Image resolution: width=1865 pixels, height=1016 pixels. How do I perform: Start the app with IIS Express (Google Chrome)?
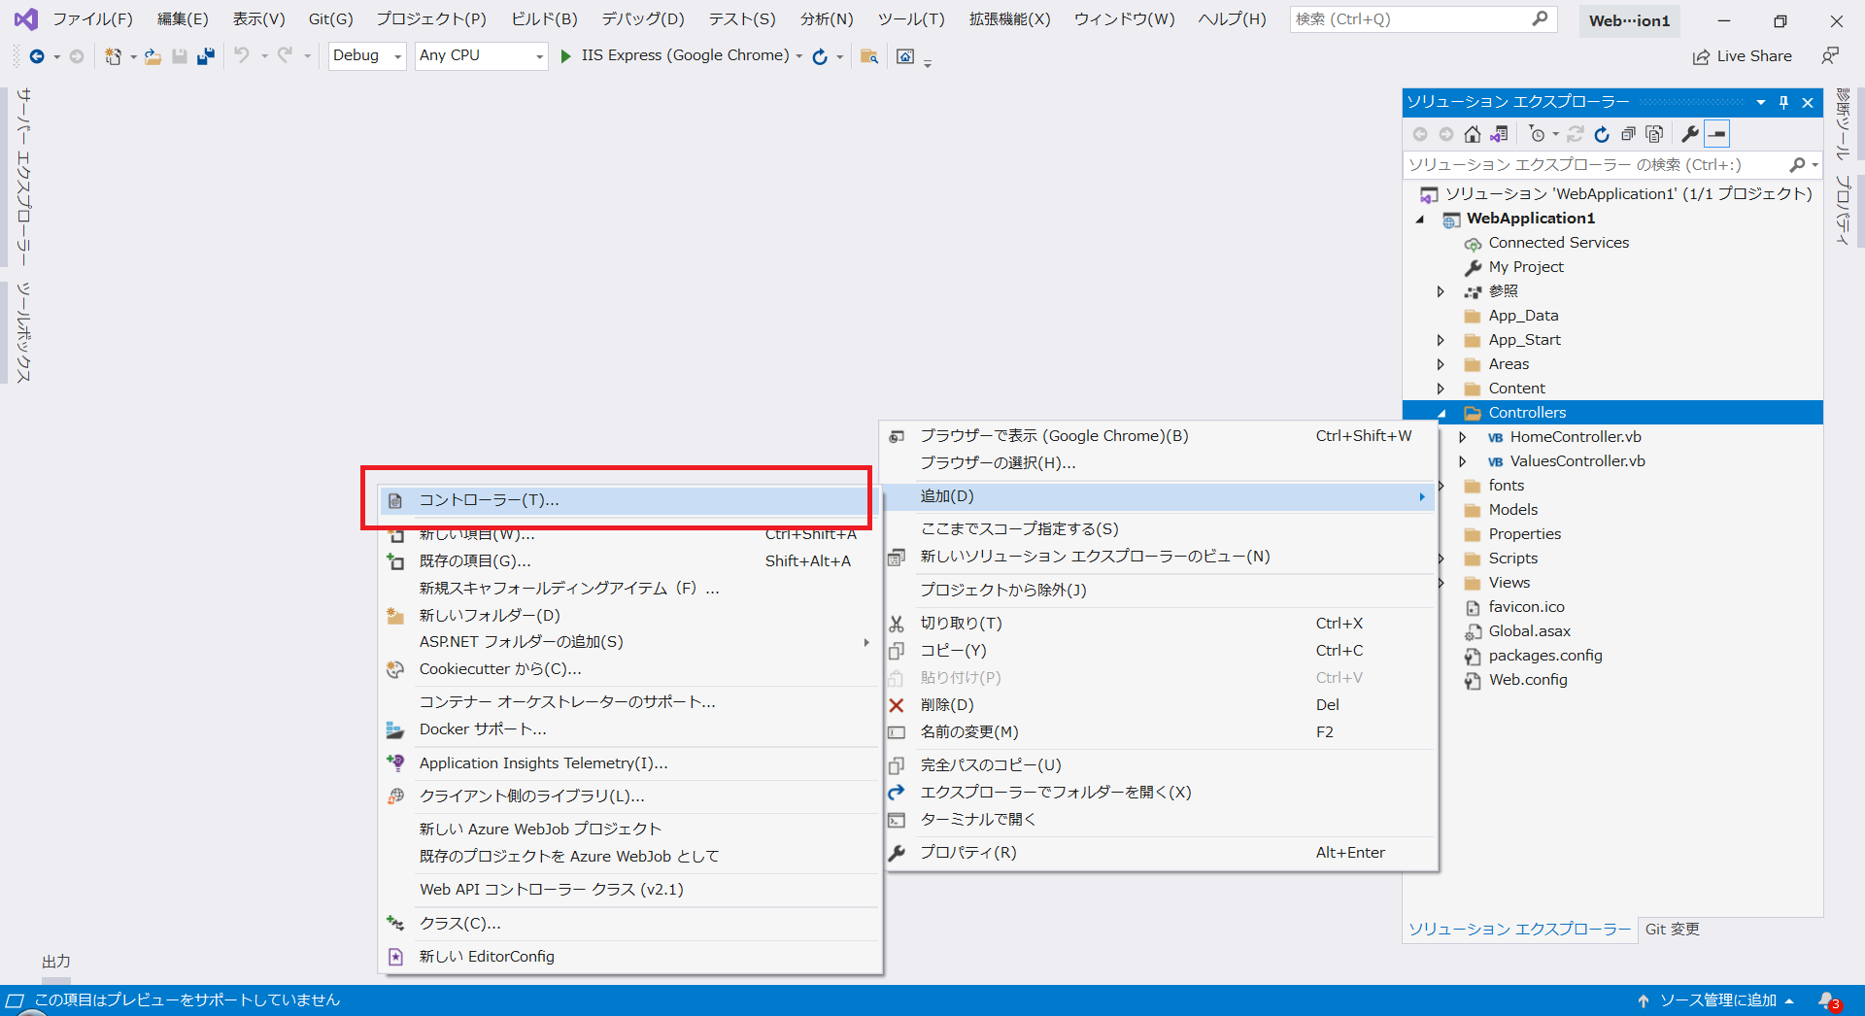680,55
